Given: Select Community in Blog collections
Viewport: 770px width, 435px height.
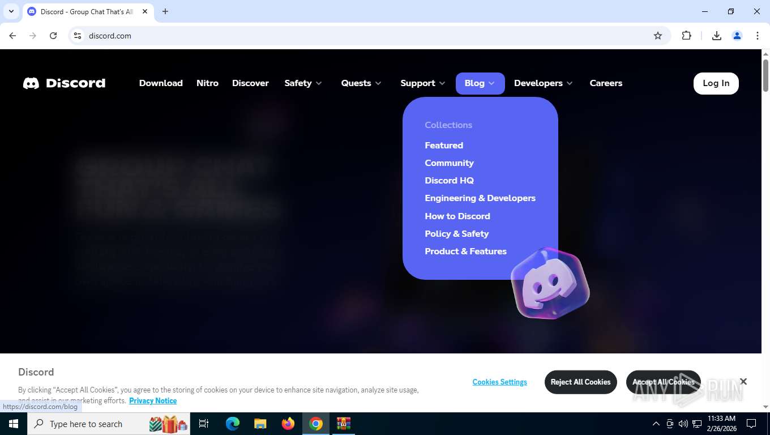Looking at the screenshot, I should pos(449,163).
